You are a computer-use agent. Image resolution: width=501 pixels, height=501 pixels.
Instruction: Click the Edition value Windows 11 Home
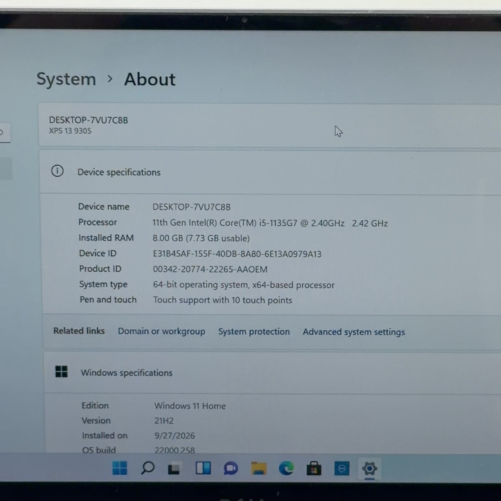click(x=190, y=406)
